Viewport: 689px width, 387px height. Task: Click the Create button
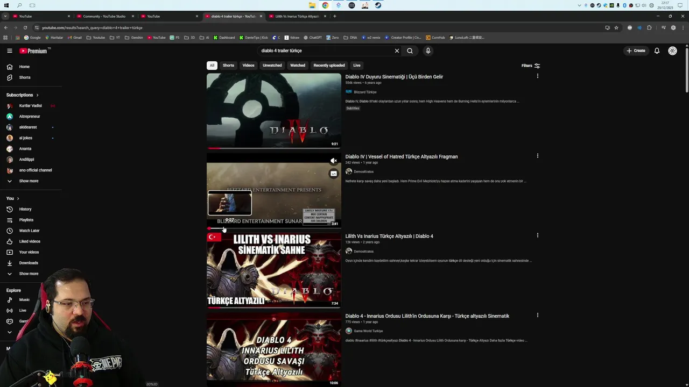(x=636, y=51)
